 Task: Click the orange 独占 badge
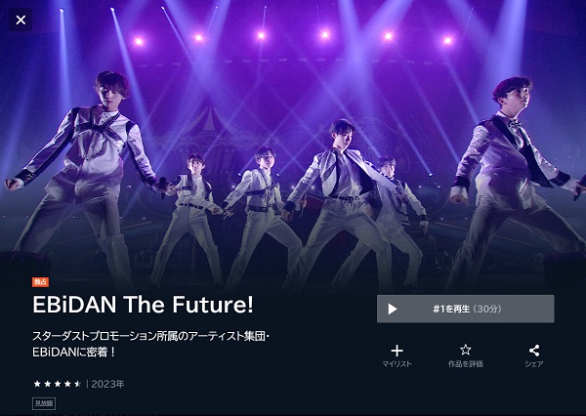coord(40,282)
